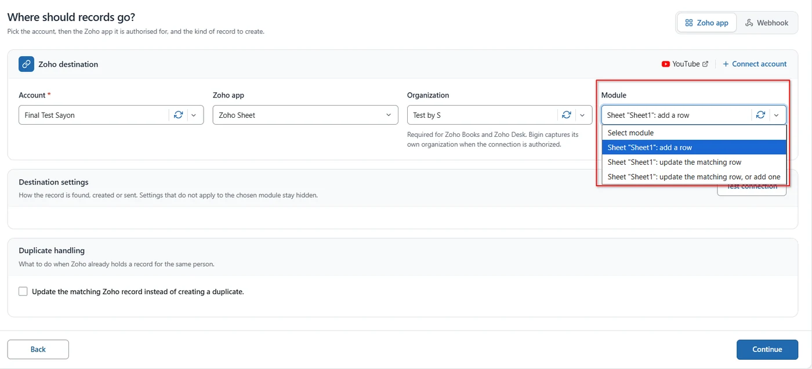Image resolution: width=812 pixels, height=369 pixels.
Task: Click the 'Zoho destination' title
Action: tap(68, 64)
